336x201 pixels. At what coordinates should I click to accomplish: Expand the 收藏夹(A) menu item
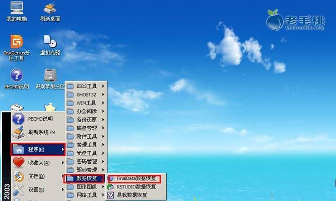[38, 163]
